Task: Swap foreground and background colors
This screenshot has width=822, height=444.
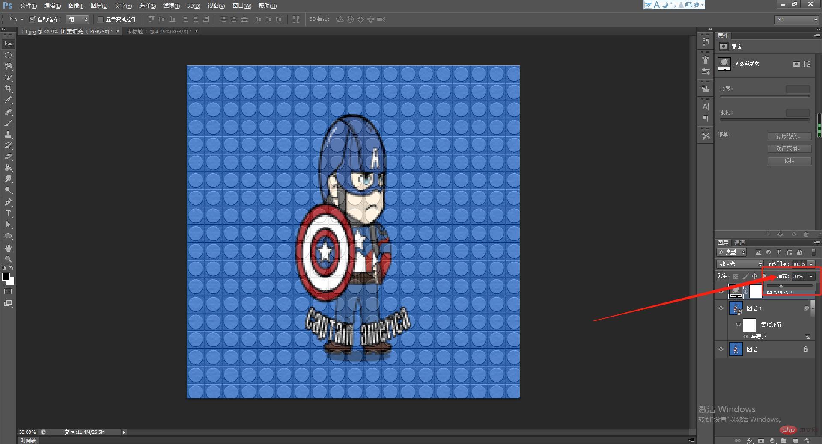Action: (x=12, y=268)
